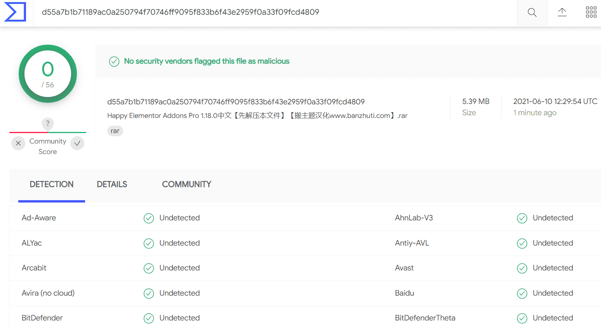Image resolution: width=601 pixels, height=329 pixels.
Task: Click 'No security vendors flagged this file' message
Action: 207,61
